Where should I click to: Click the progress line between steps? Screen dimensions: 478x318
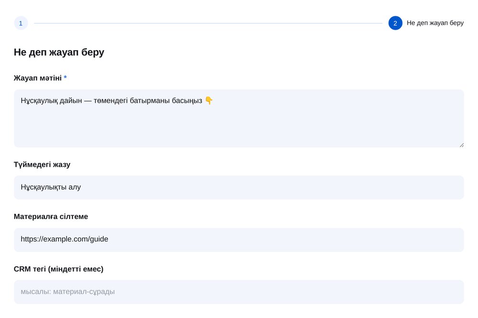[208, 23]
